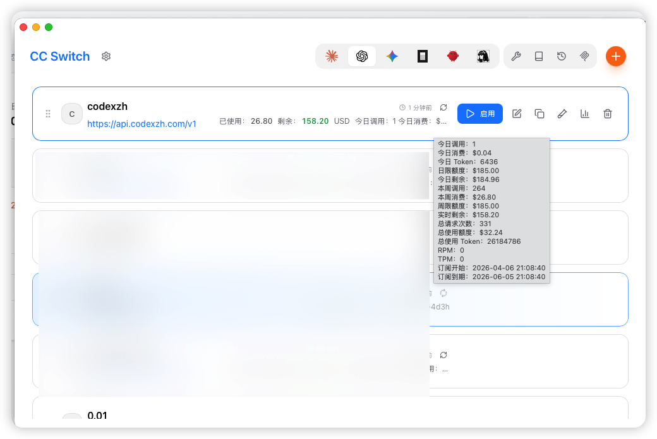Click the codexzh provider name

[107, 106]
